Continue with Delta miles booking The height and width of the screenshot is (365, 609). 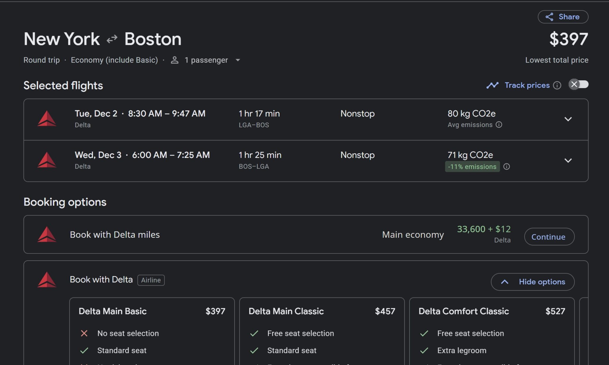click(x=549, y=237)
